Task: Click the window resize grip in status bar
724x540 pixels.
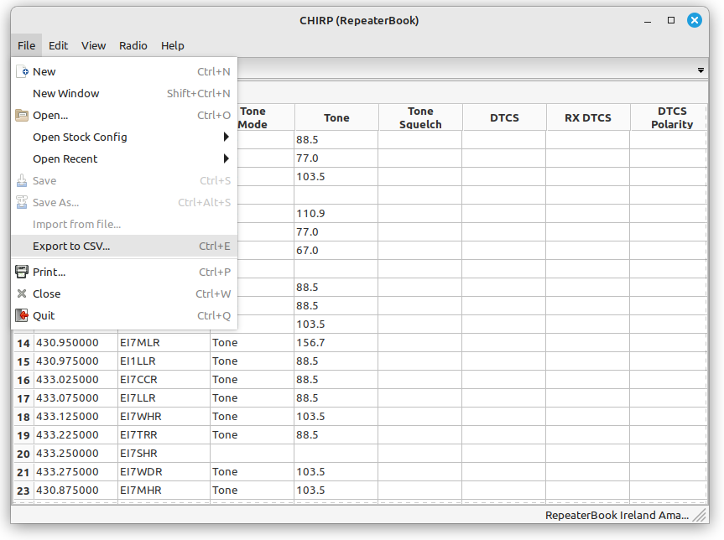Action: [701, 515]
